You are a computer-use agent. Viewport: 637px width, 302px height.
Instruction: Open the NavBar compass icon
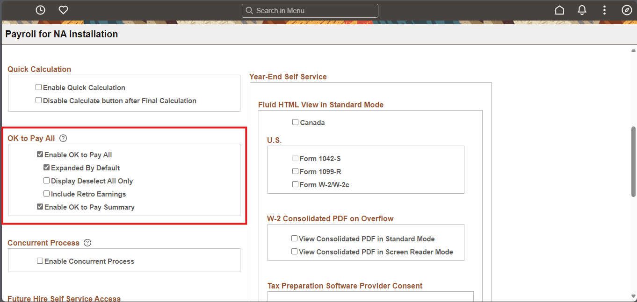[x=627, y=10]
